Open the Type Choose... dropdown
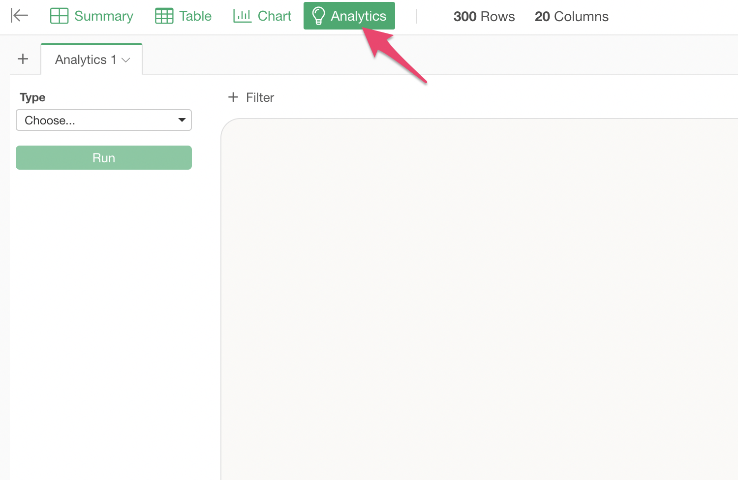 point(104,120)
